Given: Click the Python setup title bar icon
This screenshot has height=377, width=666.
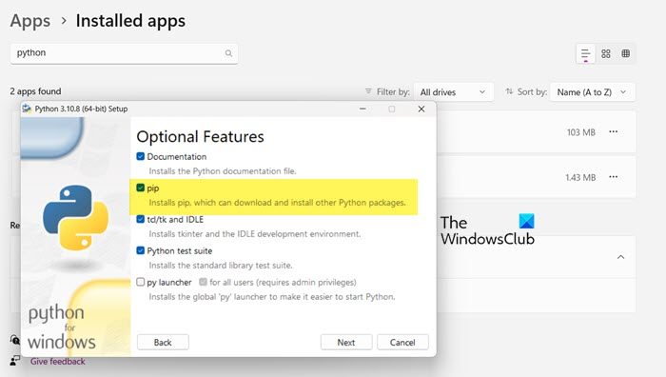Looking at the screenshot, I should [27, 109].
